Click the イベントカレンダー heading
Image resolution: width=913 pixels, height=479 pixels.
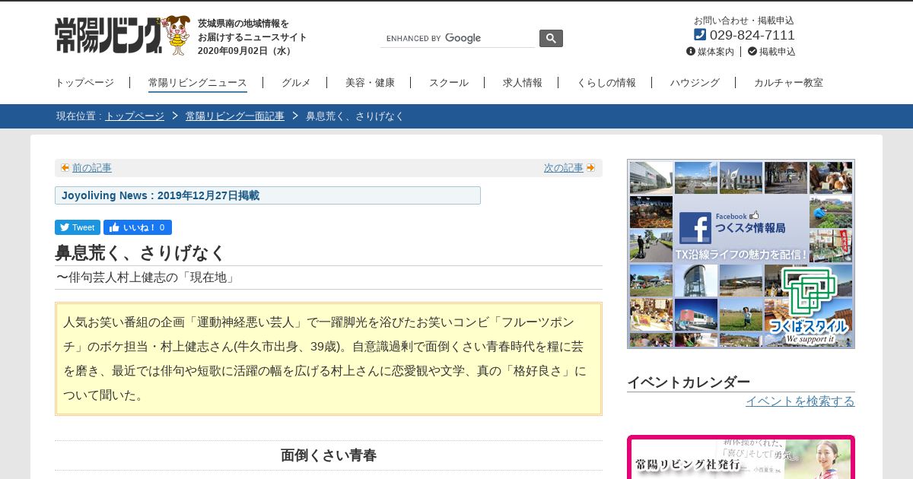(x=689, y=382)
